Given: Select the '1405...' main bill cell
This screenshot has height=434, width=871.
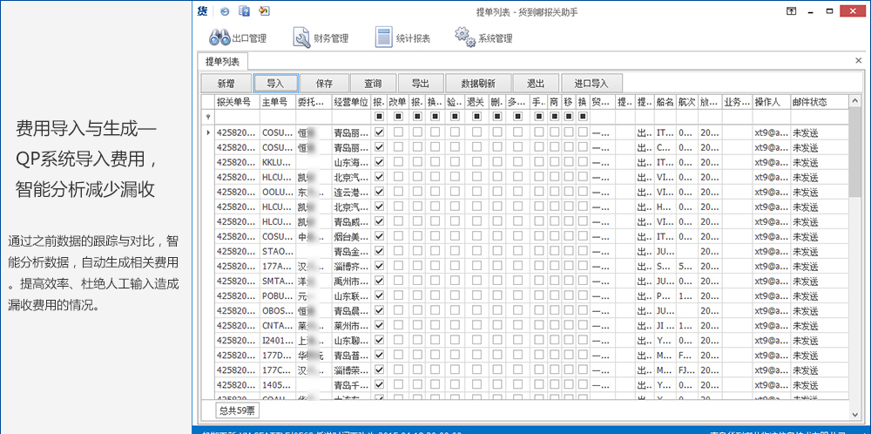Looking at the screenshot, I should (x=278, y=384).
